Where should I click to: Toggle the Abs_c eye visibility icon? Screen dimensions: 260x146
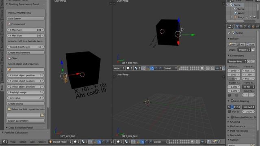click(x=247, y=17)
